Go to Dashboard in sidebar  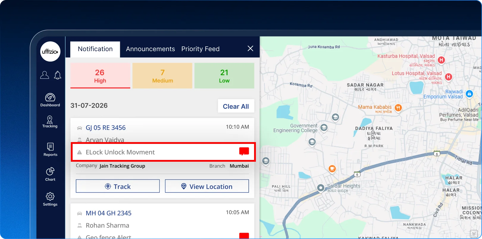click(x=50, y=100)
